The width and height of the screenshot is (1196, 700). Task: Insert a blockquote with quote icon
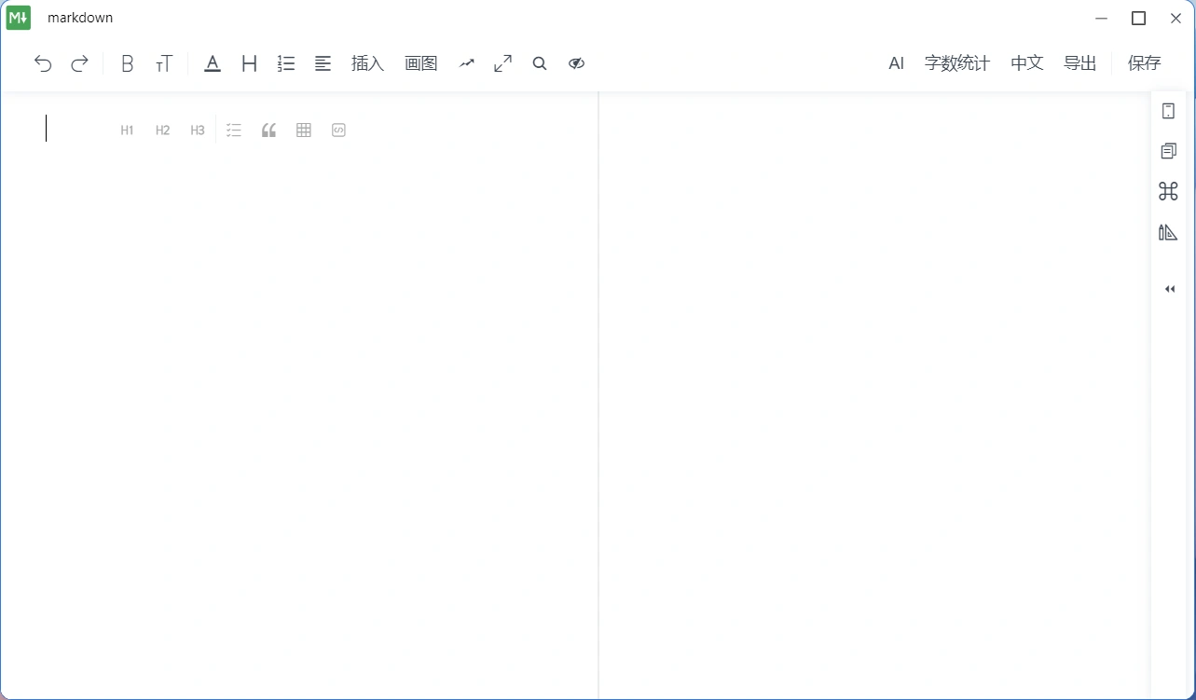(x=268, y=130)
